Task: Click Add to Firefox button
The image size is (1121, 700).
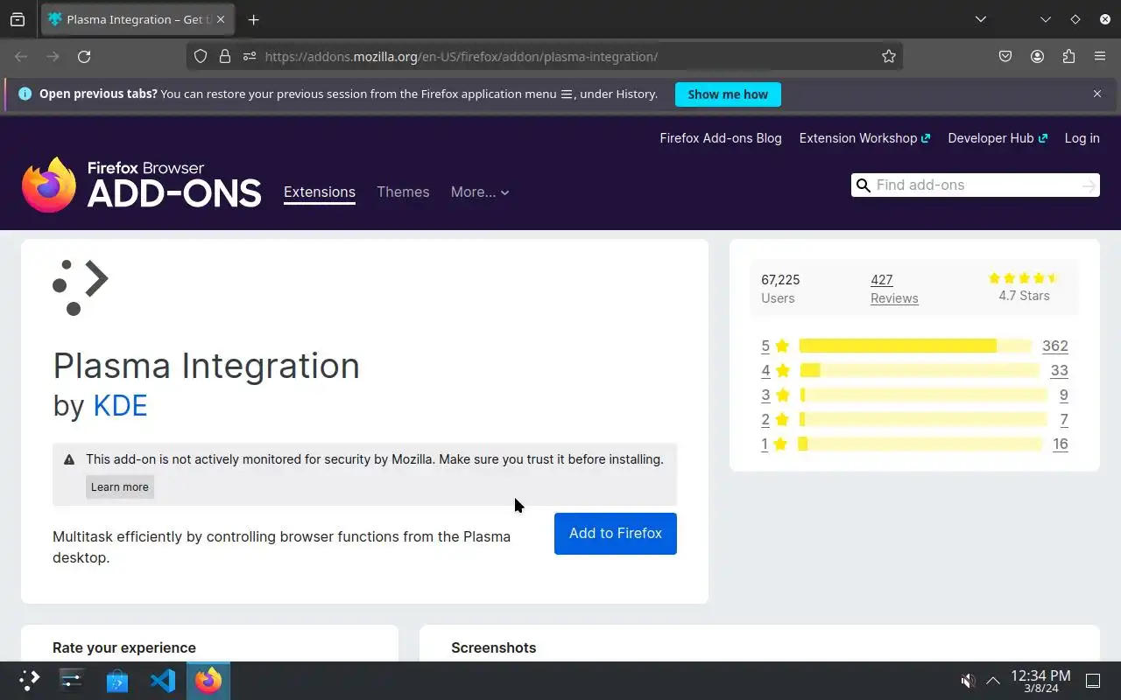Action: (616, 533)
